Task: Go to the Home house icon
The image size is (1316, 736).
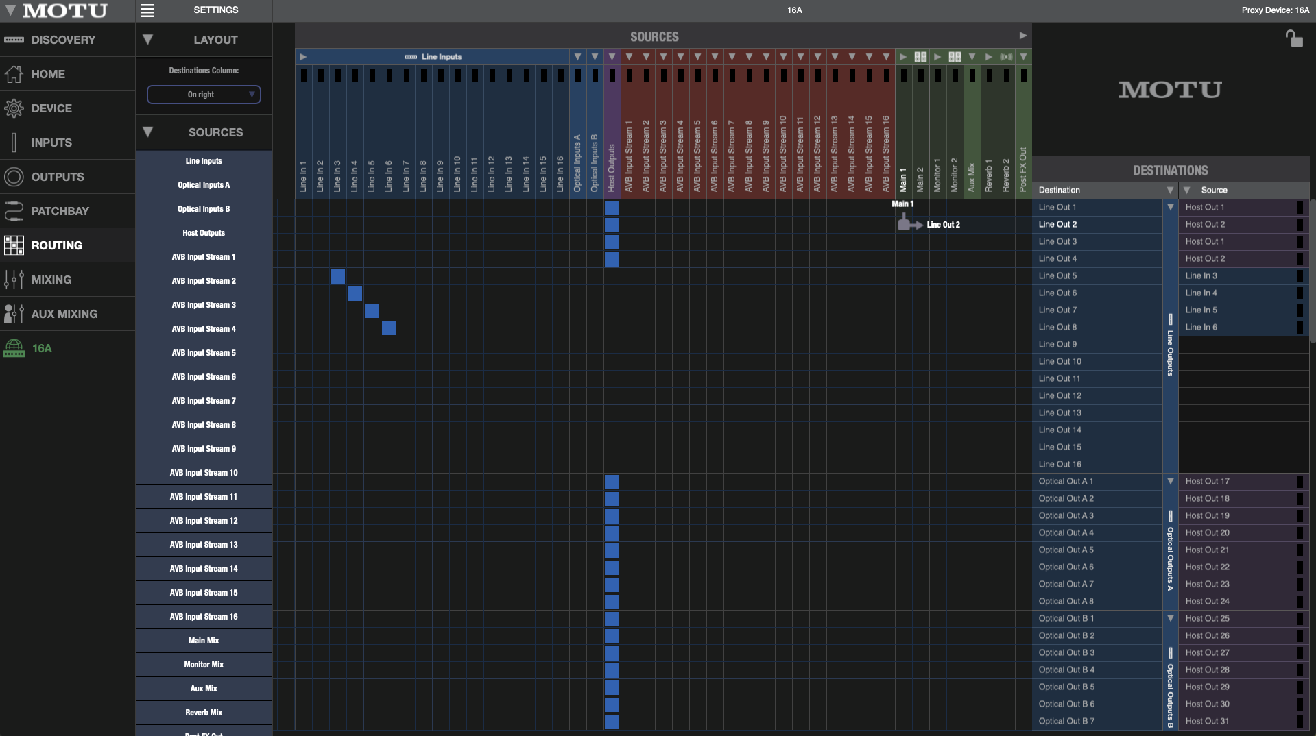Action: coord(14,74)
